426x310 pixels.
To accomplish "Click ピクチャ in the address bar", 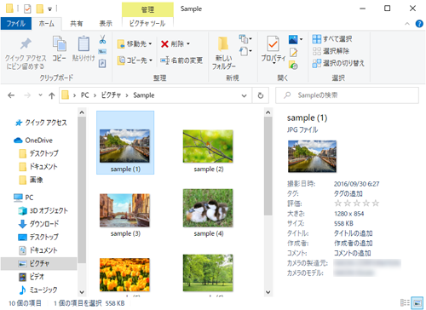I will tap(111, 95).
